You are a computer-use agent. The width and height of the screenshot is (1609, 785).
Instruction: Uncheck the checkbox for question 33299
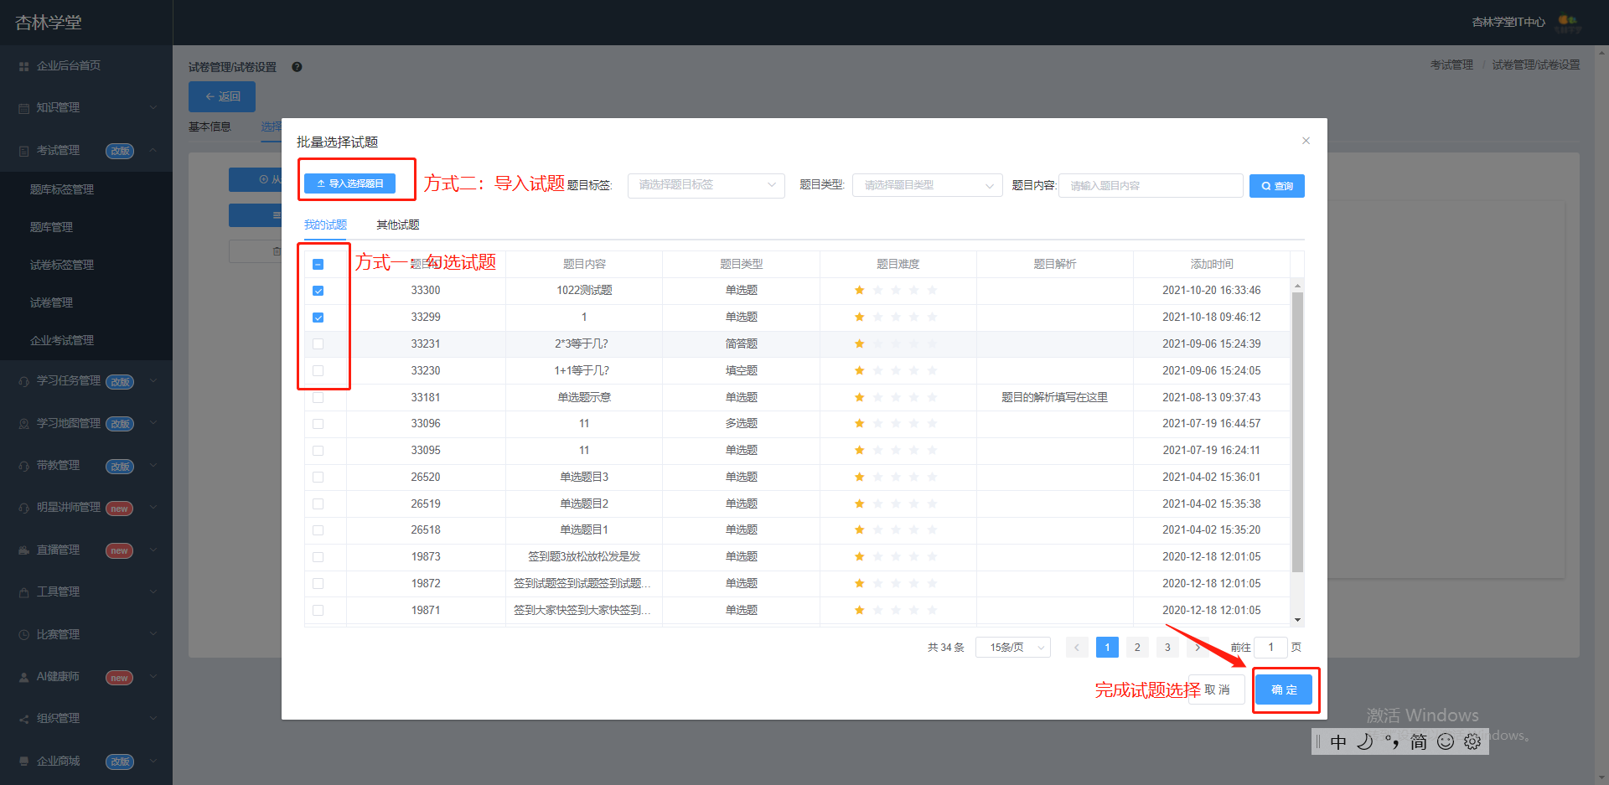(x=318, y=318)
